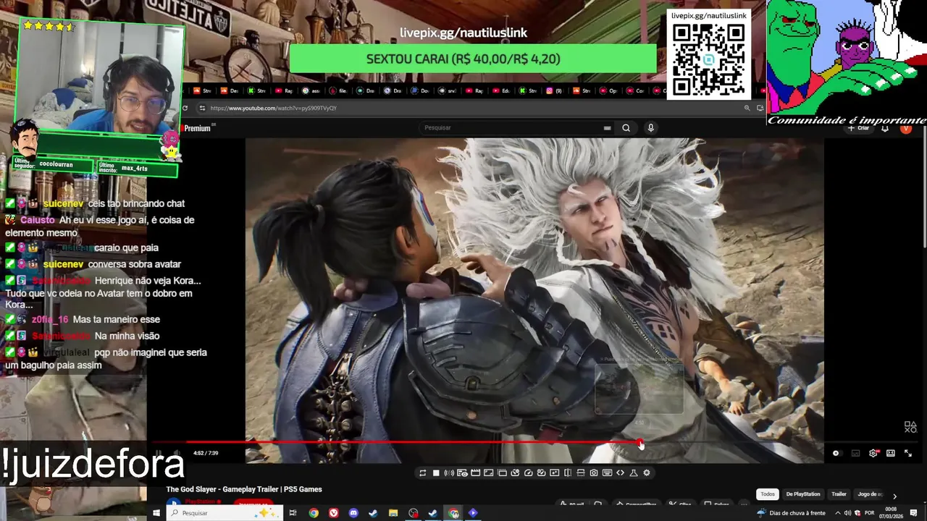The image size is (927, 521).
Task: Click the Criar create button
Action: click(859, 128)
